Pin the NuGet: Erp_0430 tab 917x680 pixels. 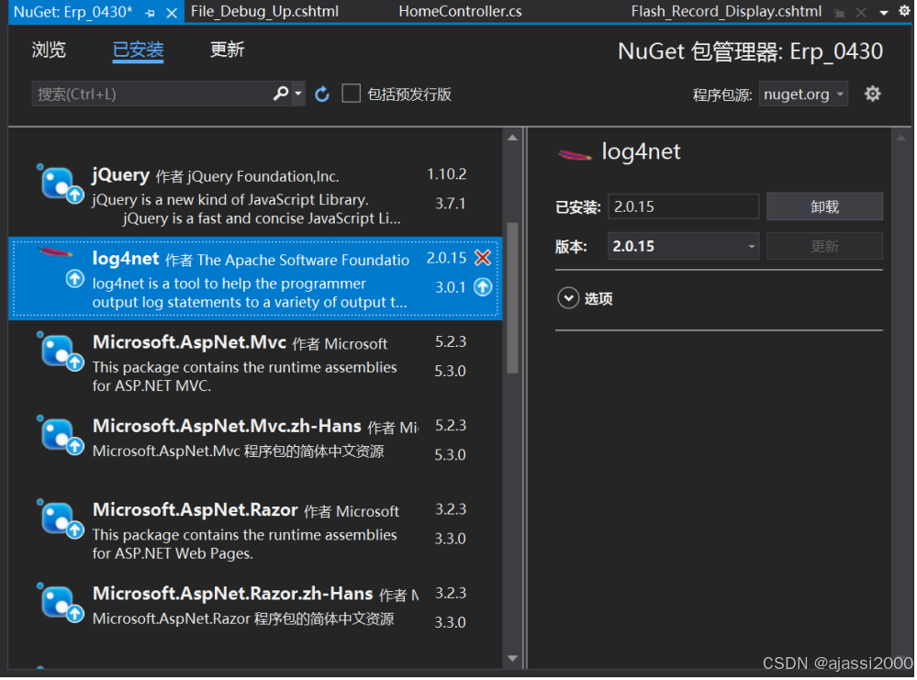[151, 13]
